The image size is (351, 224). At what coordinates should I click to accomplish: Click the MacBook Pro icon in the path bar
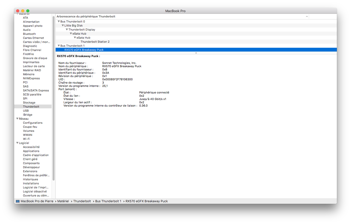pos(18,201)
